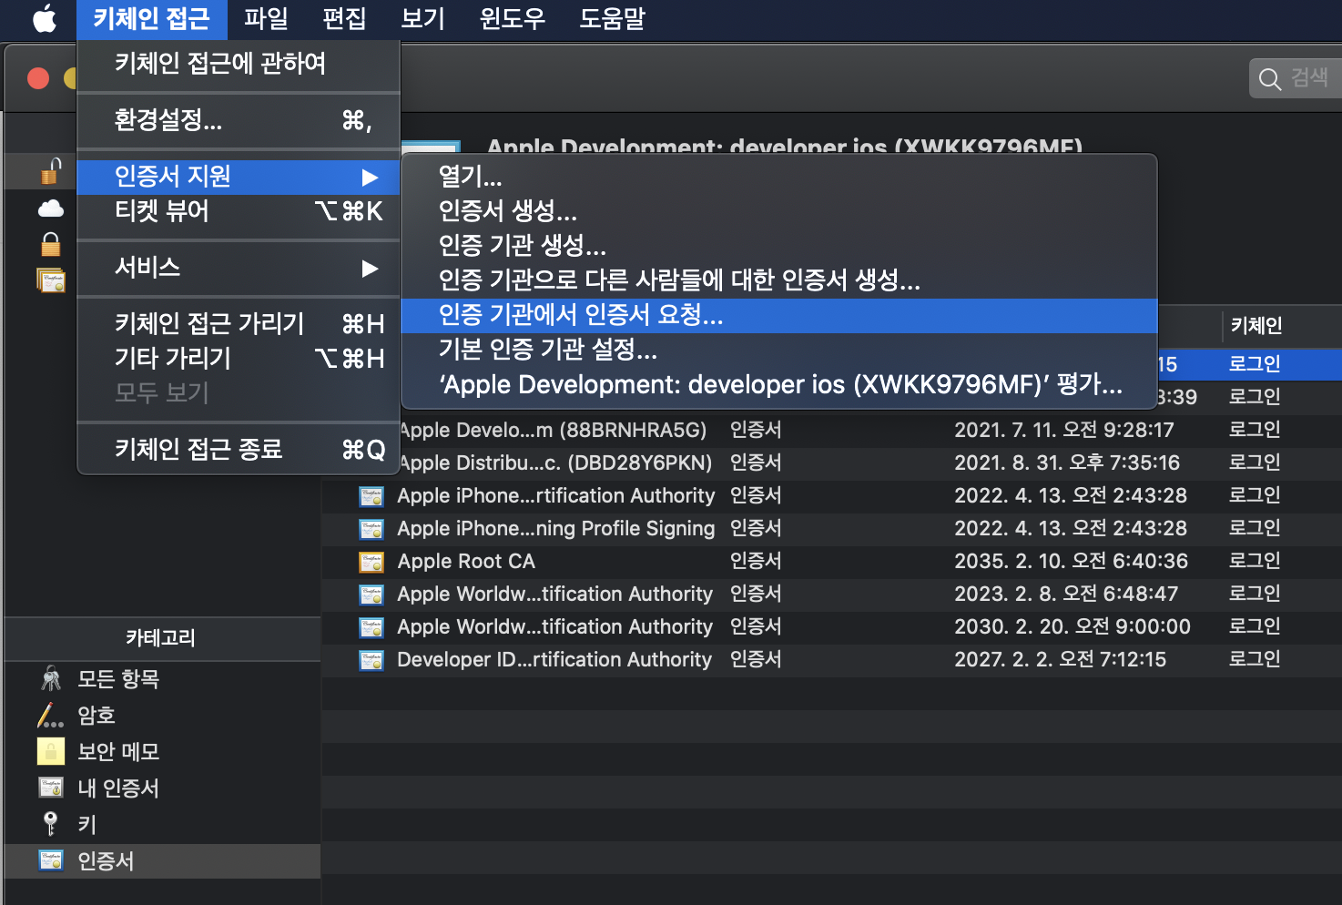Click the icon of the 2030 Apple Worldw...tification Authority row
1342x905 pixels.
[371, 627]
